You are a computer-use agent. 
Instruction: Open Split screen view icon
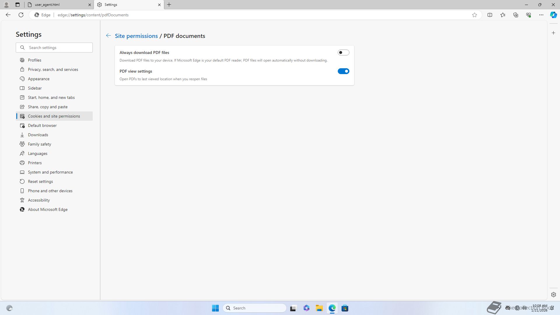click(x=490, y=15)
